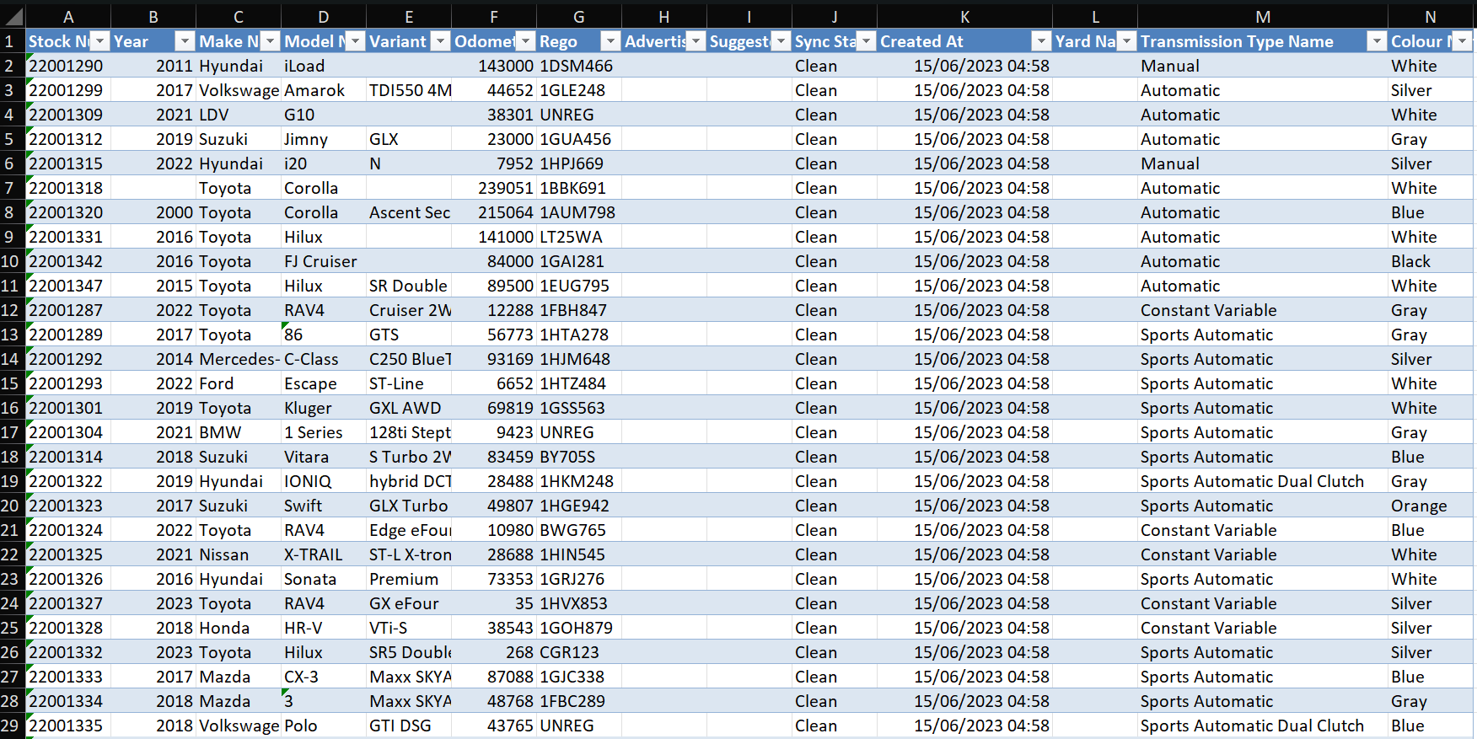Click the variant cell hybrid DCT
The image size is (1477, 739).
point(409,481)
